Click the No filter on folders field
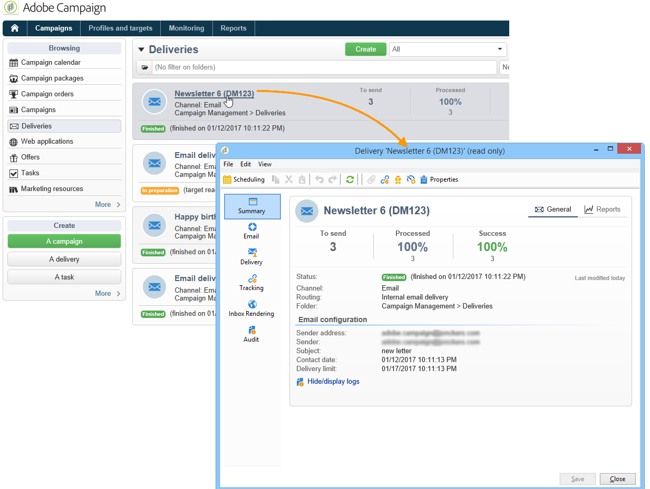Screen dimensions: 650x489 325,67
